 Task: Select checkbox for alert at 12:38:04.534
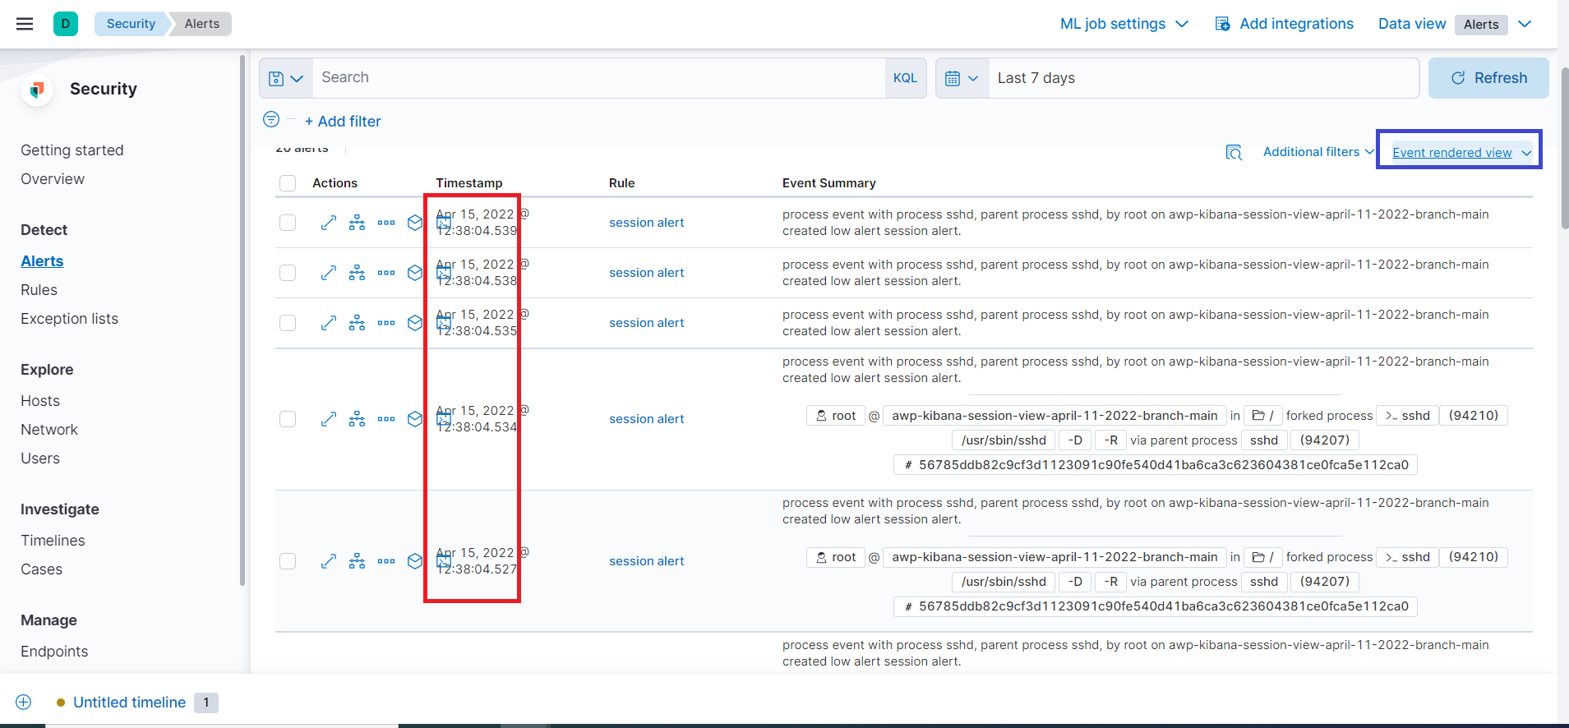point(288,419)
